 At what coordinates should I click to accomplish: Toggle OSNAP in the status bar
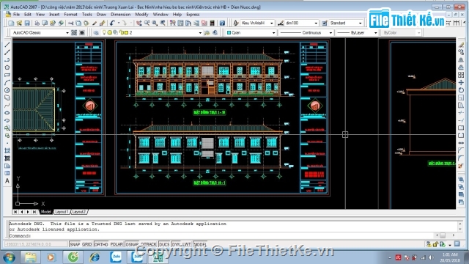pos(132,244)
